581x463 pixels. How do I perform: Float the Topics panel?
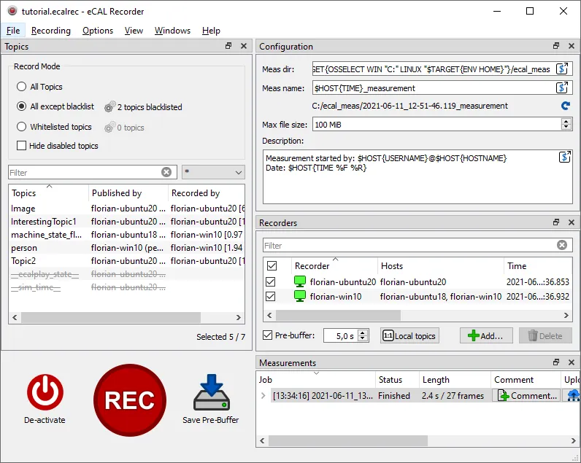pos(228,46)
